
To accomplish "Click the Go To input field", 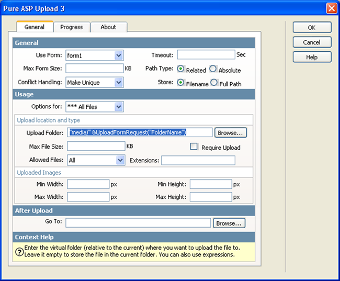I will [x=138, y=223].
